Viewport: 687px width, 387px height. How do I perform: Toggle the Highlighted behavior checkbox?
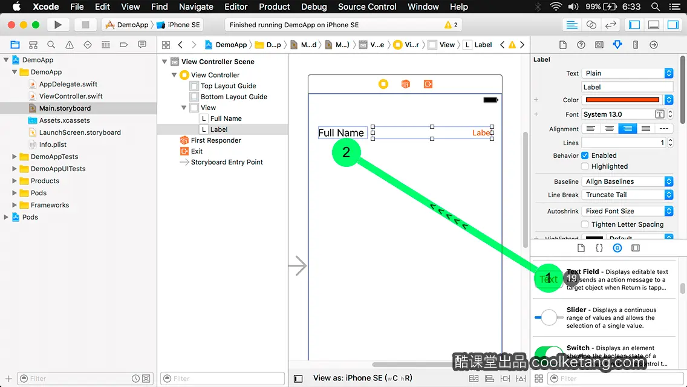585,166
